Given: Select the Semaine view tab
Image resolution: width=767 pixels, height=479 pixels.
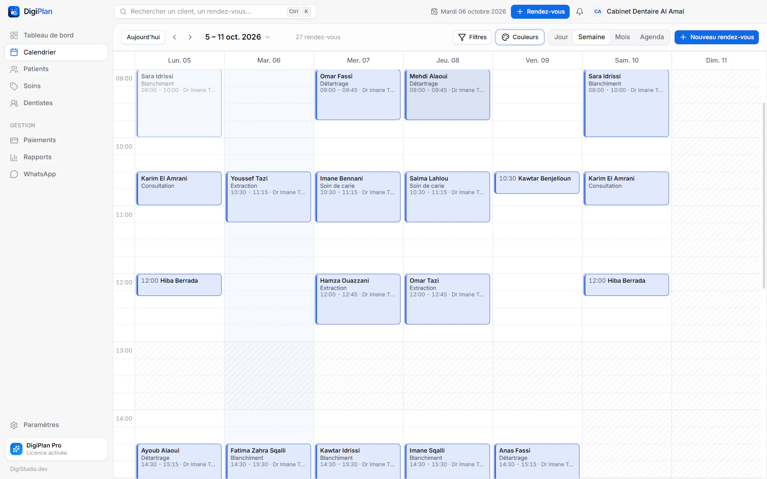Looking at the screenshot, I should [591, 37].
